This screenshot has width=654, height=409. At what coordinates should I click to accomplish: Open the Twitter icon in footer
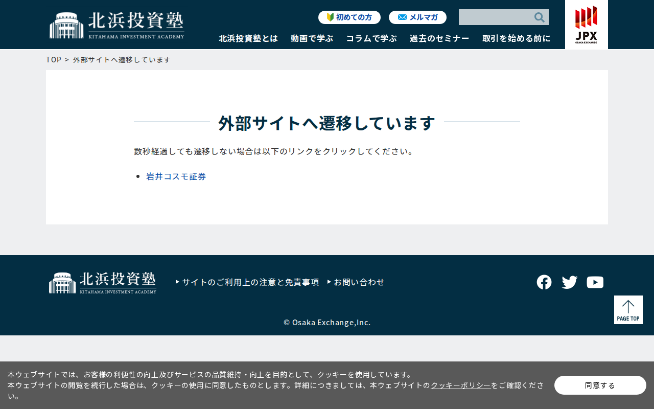click(x=570, y=282)
